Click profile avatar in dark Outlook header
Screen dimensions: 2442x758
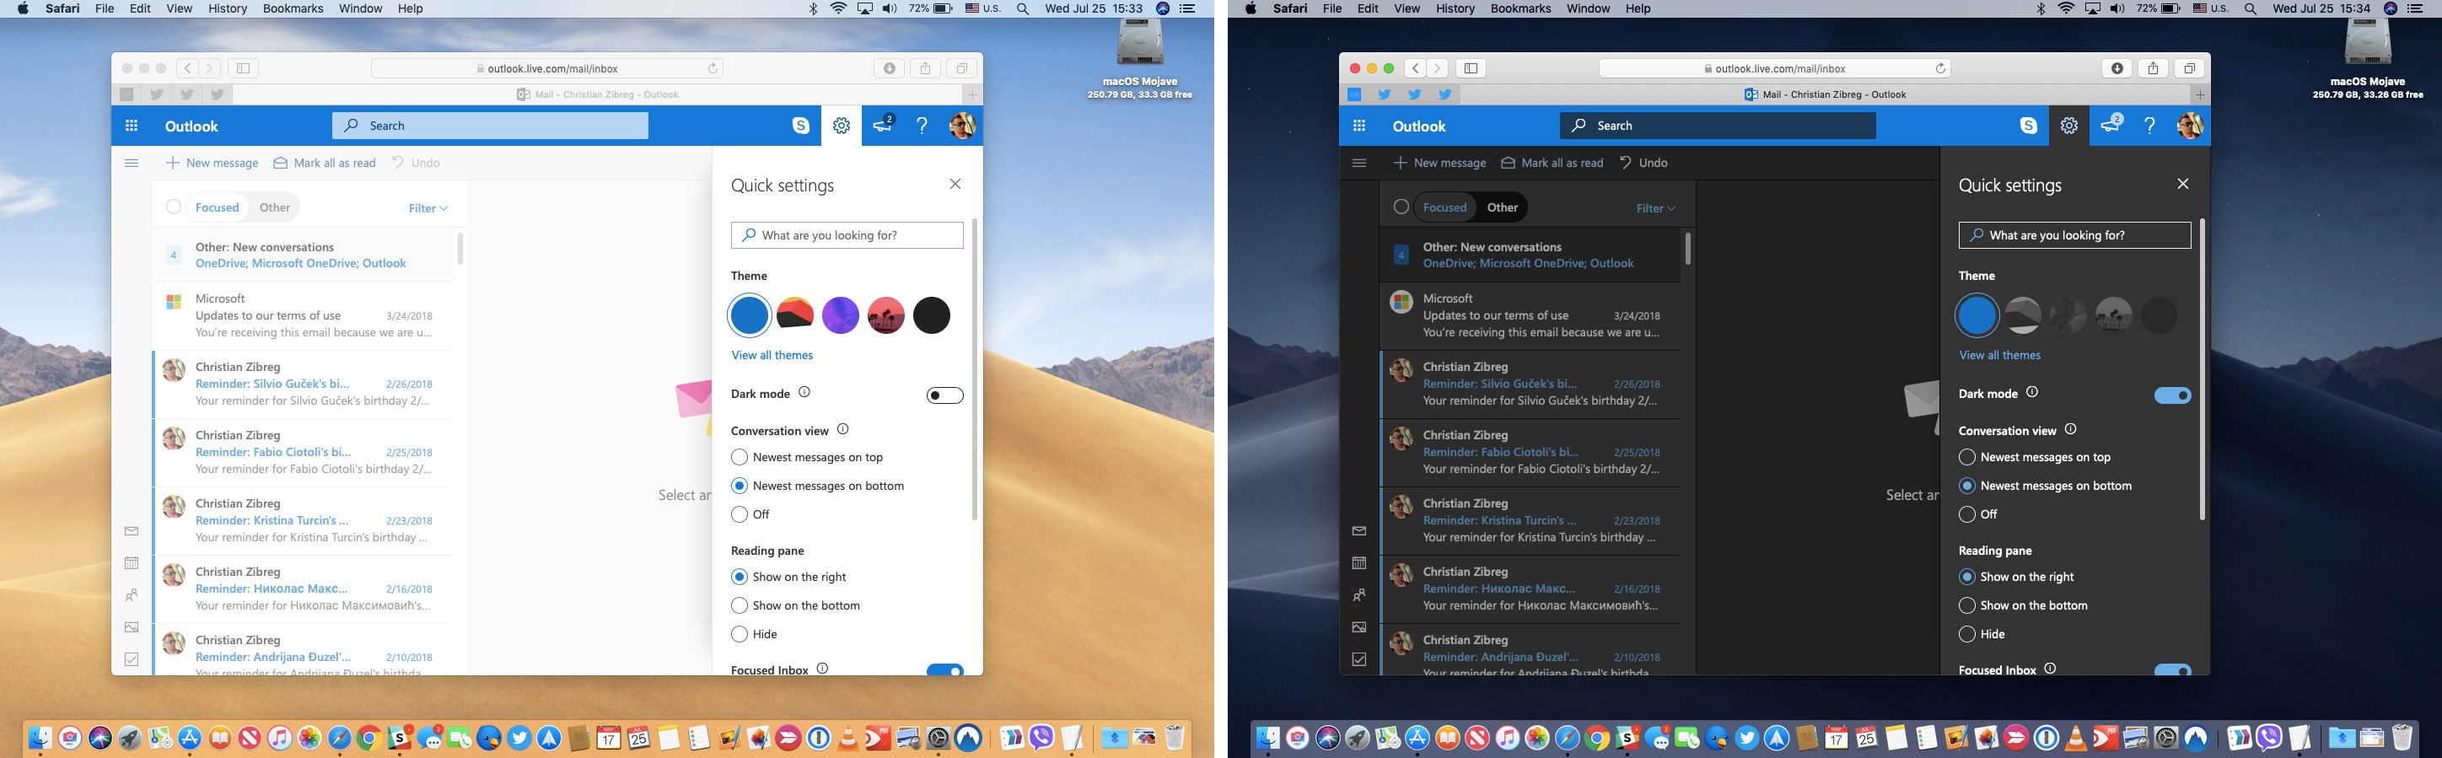click(2190, 126)
